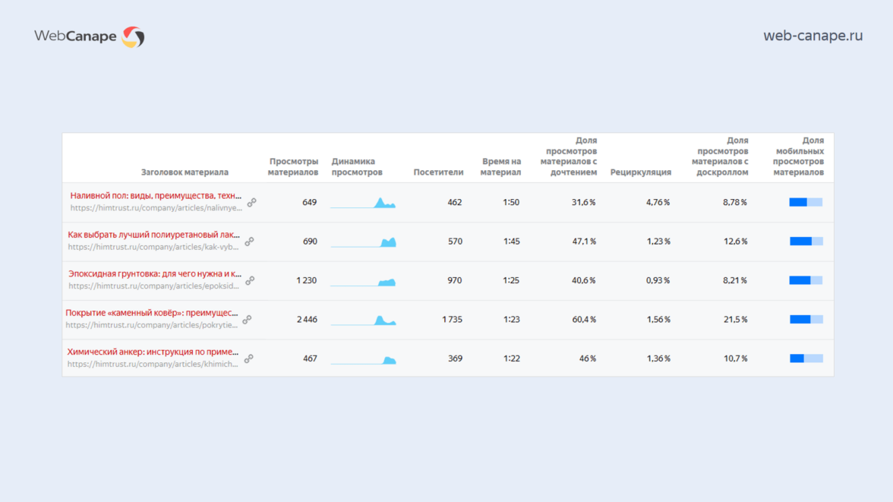Screen dimensions: 893x502
Task: Sort by Просмотры материалов column header
Action: coord(293,167)
